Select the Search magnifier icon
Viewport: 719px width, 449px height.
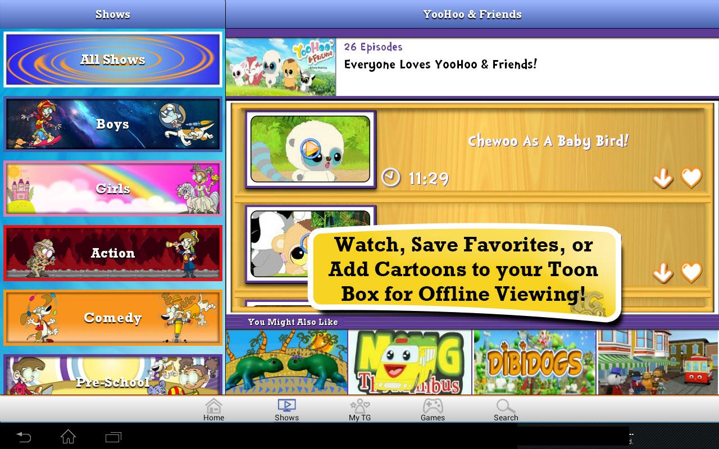coord(506,409)
